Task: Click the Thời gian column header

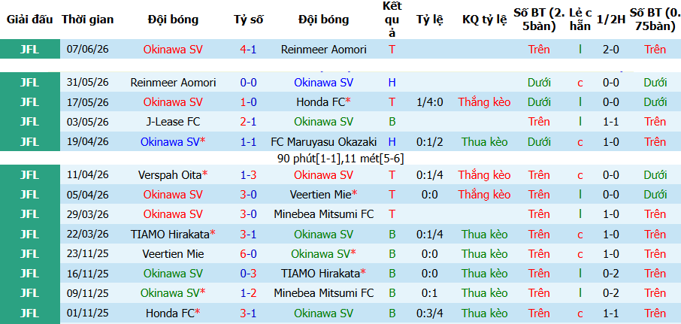Action: pyautogui.click(x=88, y=20)
